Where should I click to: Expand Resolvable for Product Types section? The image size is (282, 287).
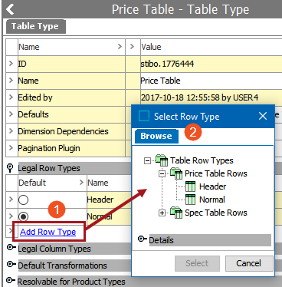point(11,280)
